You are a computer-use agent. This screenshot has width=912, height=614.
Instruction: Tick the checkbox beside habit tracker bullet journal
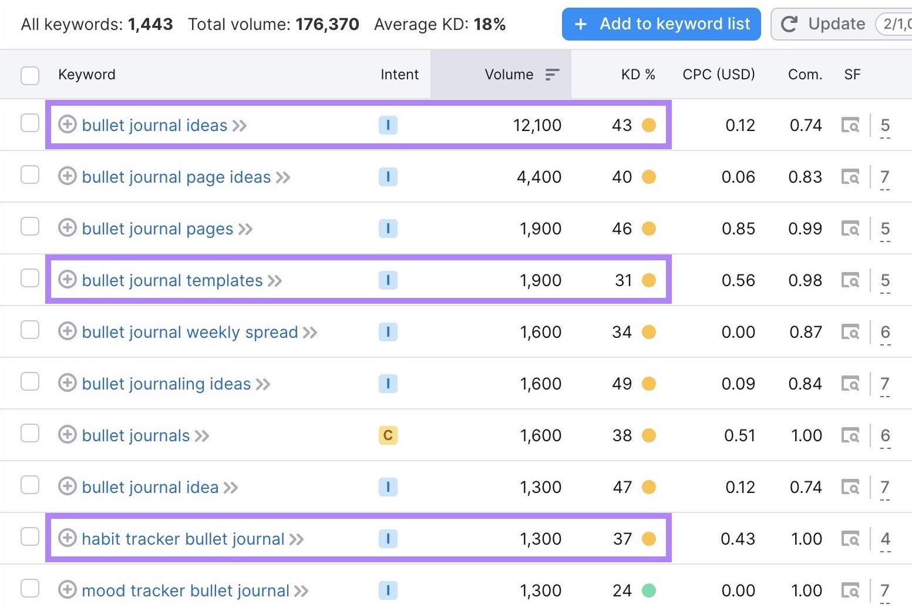(x=29, y=536)
